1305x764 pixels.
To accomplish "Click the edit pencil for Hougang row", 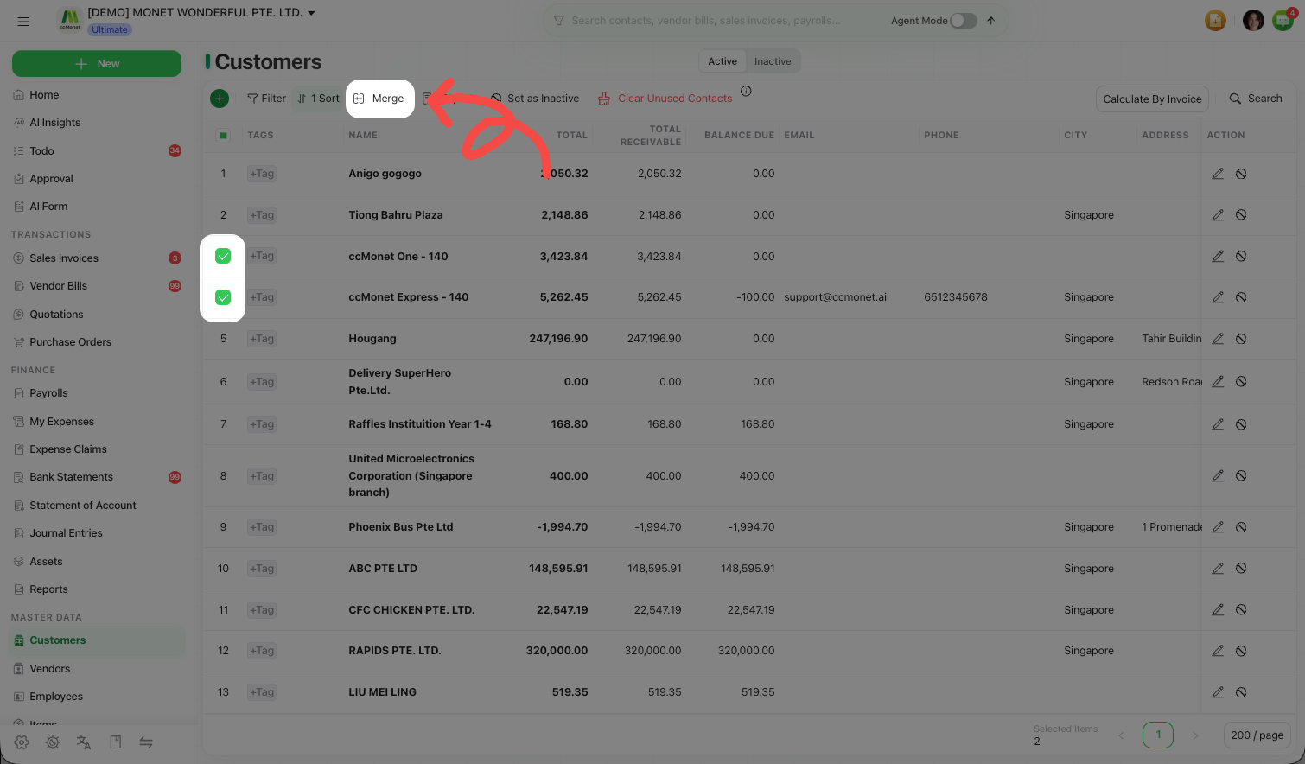I will (1218, 339).
